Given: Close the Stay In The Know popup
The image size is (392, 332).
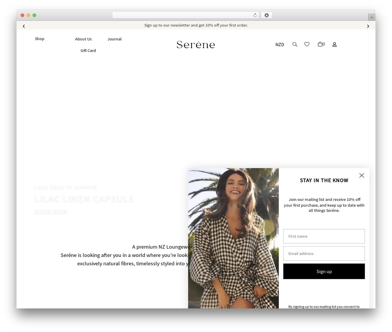Looking at the screenshot, I should pos(362,175).
